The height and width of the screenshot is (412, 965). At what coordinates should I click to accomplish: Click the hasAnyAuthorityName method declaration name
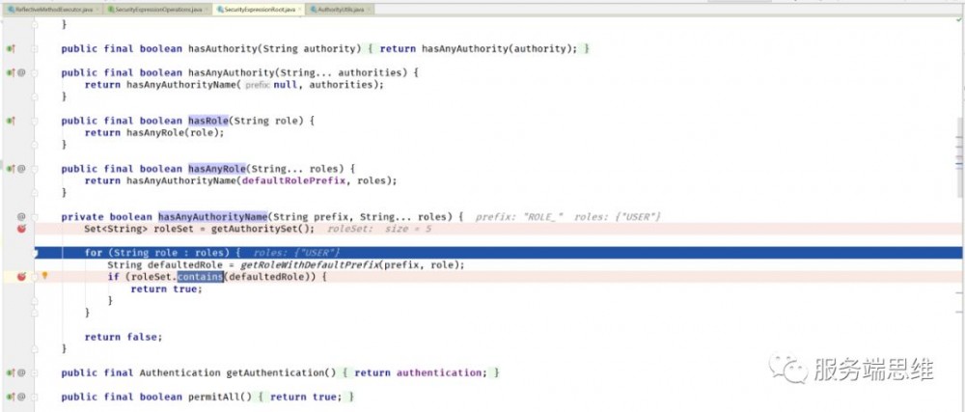click(x=213, y=216)
